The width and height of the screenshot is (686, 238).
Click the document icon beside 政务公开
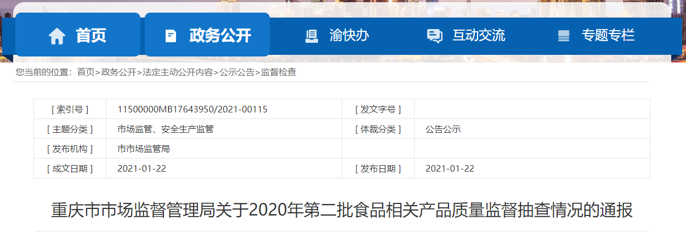[x=171, y=36]
